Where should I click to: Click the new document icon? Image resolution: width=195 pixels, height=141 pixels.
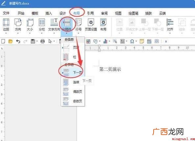pos(3,41)
